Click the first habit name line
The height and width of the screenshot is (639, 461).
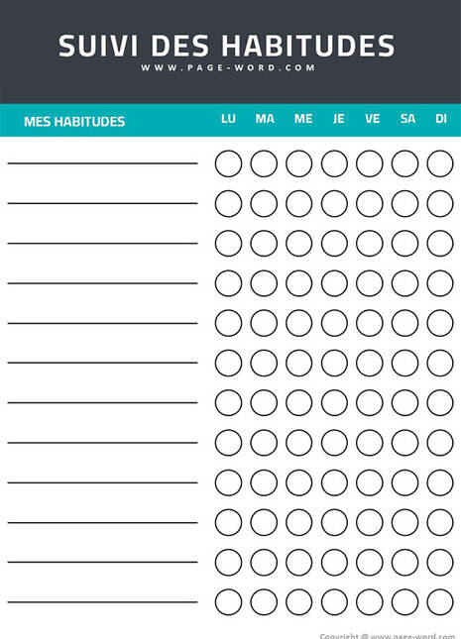(x=102, y=163)
